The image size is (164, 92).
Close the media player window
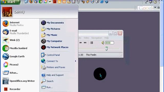pyautogui.click(x=120, y=33)
